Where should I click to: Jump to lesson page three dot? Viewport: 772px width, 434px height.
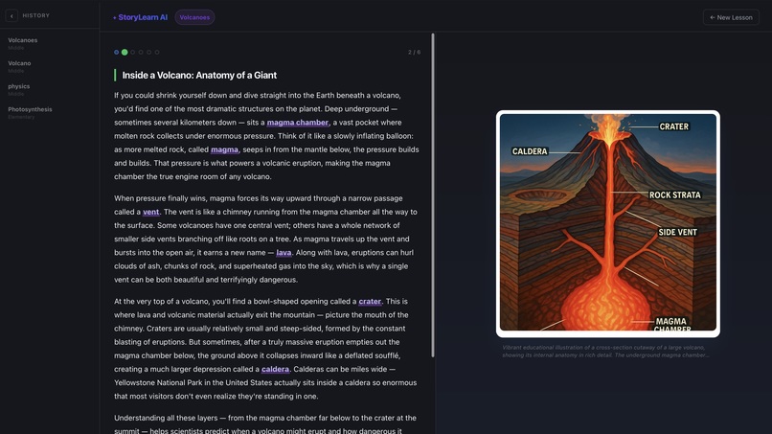tap(132, 53)
